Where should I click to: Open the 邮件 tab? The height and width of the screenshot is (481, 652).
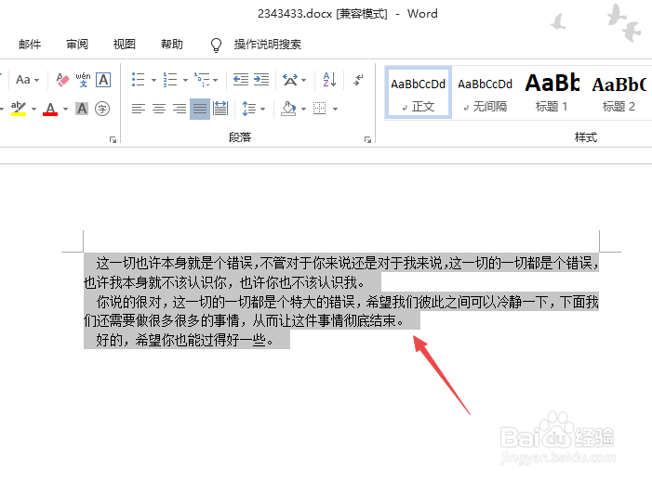(30, 44)
